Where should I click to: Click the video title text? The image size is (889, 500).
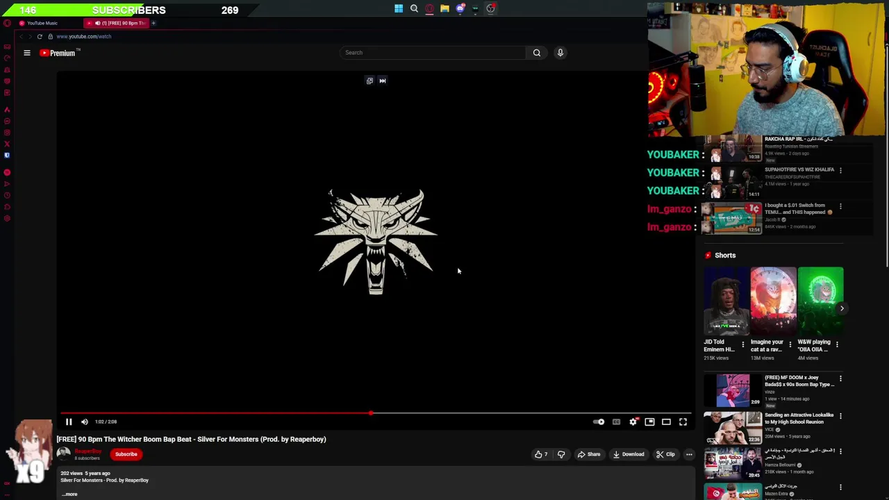click(x=191, y=439)
